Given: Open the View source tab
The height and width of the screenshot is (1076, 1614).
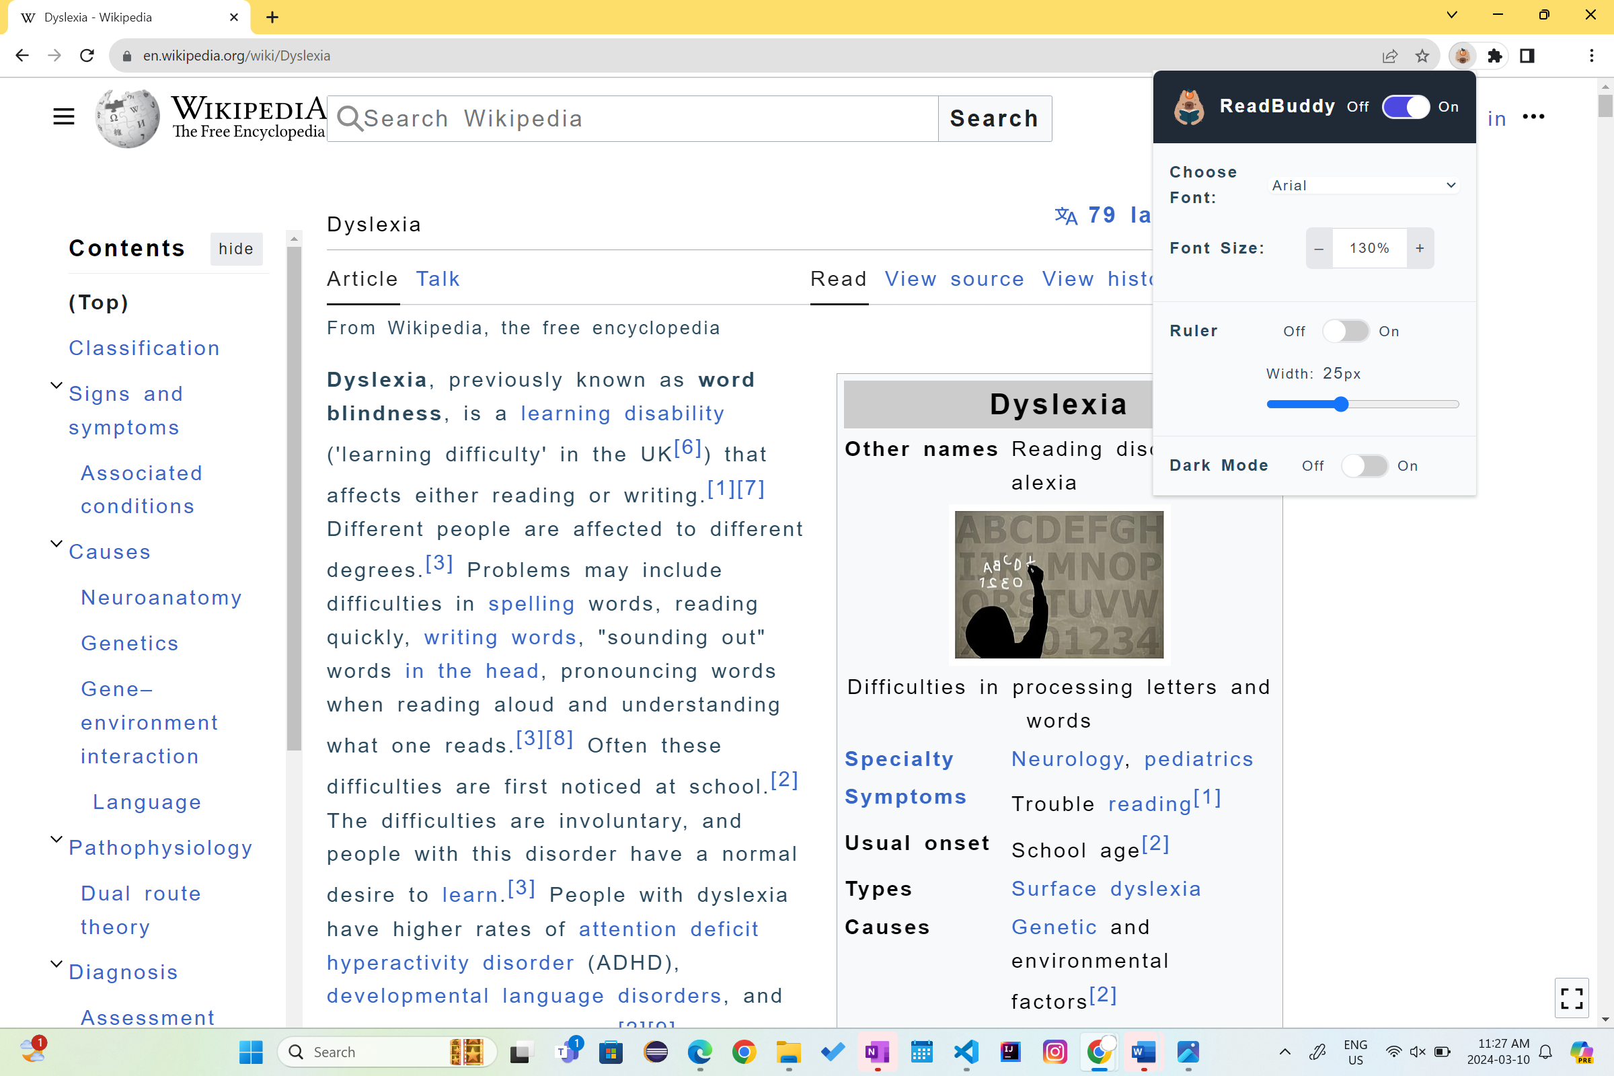Looking at the screenshot, I should point(954,279).
